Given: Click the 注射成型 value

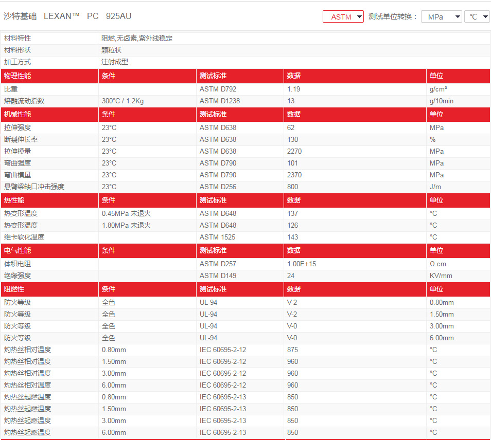Looking at the screenshot, I should click(x=115, y=62).
